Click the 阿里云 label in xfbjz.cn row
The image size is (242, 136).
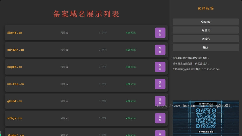[64, 118]
